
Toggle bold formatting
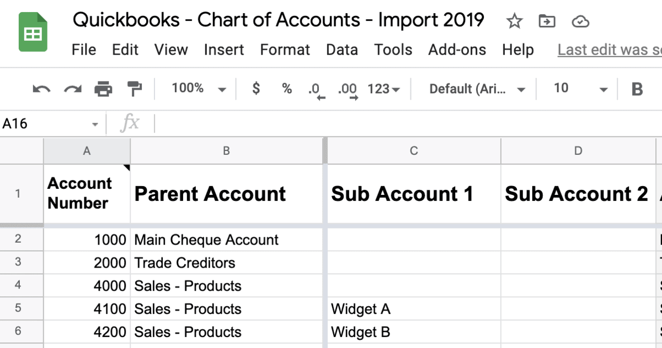click(637, 88)
